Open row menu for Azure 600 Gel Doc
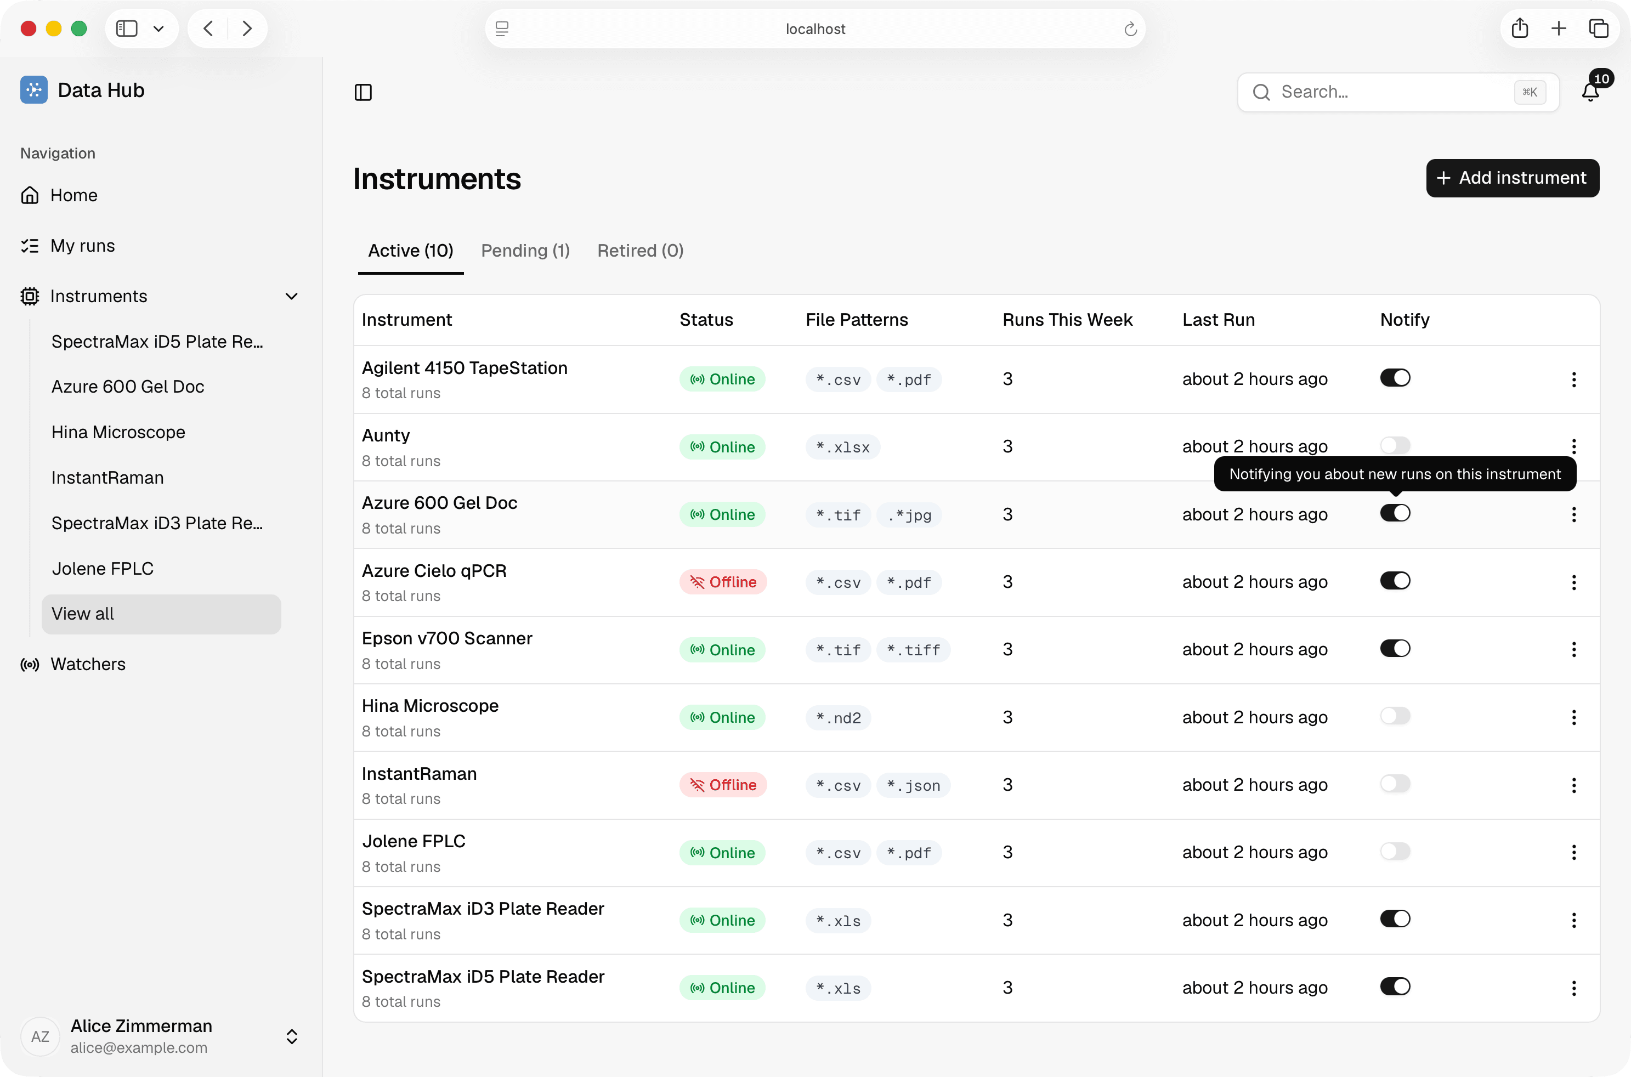This screenshot has height=1077, width=1631. (x=1574, y=514)
